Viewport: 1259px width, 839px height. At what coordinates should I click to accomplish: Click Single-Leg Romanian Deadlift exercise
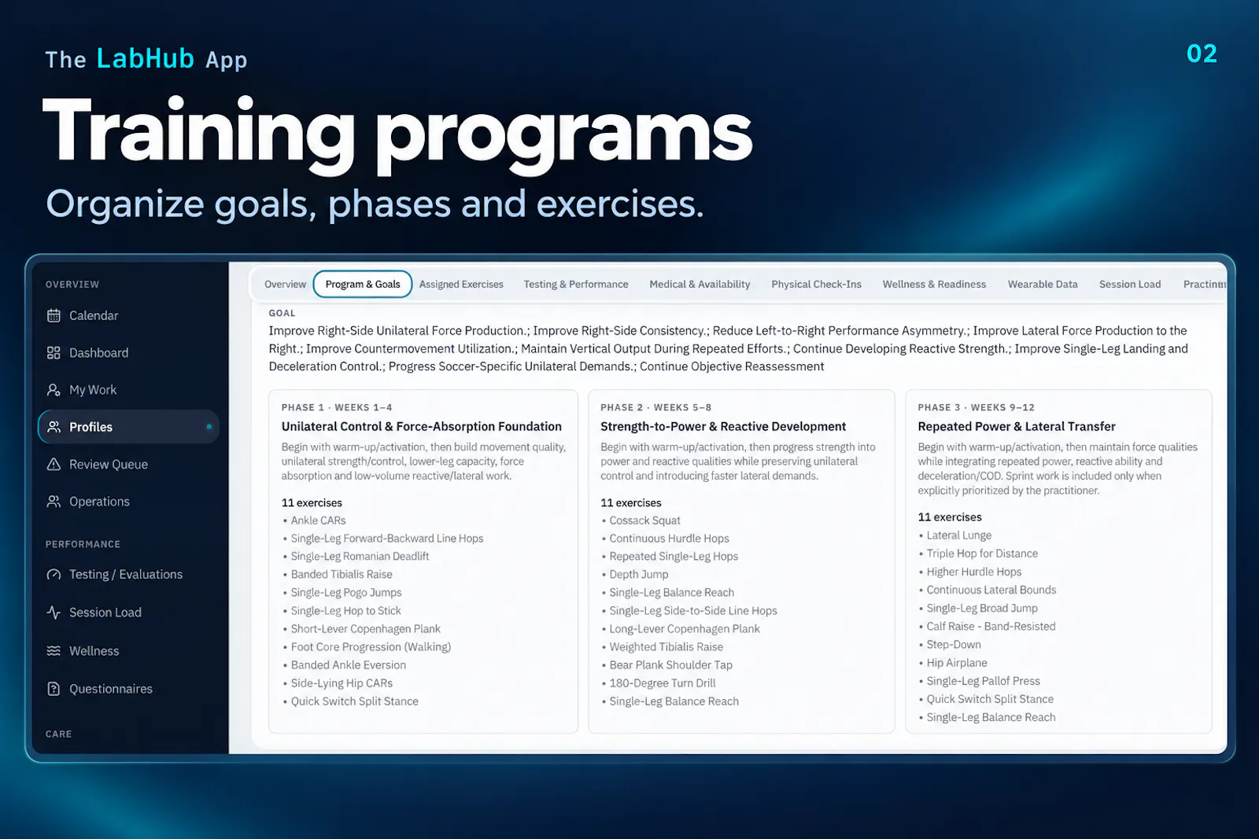[x=360, y=556]
